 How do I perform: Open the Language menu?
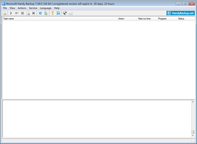pos(46,8)
